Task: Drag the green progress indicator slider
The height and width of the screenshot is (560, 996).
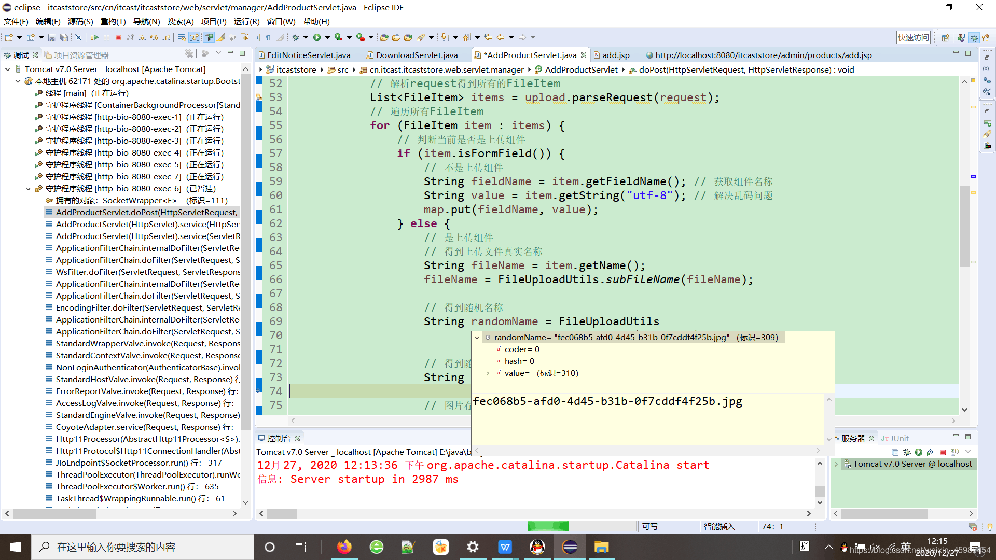Action: coord(547,526)
